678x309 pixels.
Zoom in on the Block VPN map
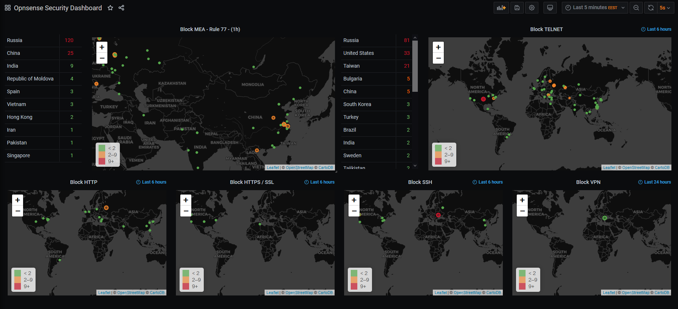522,200
